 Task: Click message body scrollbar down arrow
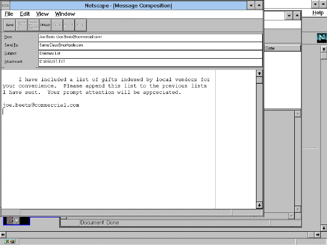(x=259, y=205)
